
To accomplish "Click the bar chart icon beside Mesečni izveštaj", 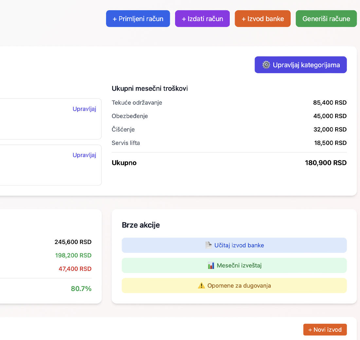I will pos(211,265).
